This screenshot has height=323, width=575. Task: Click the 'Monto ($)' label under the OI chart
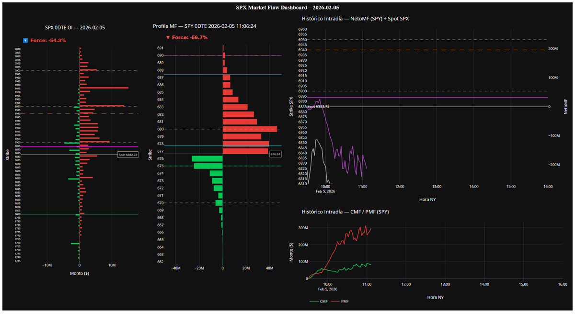click(x=79, y=273)
